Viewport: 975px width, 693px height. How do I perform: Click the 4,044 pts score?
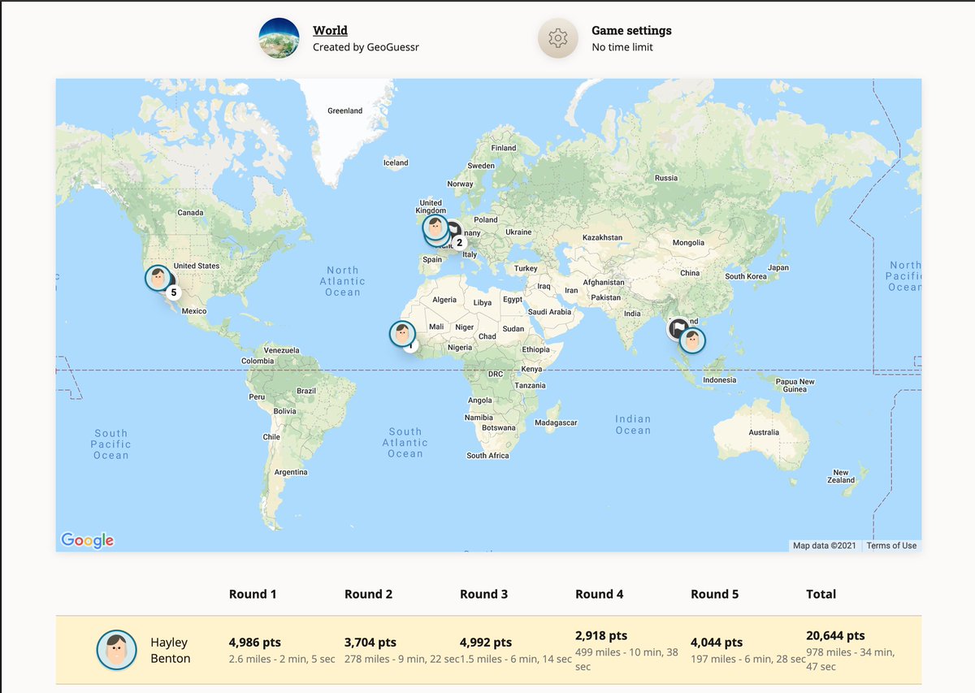pos(717,643)
